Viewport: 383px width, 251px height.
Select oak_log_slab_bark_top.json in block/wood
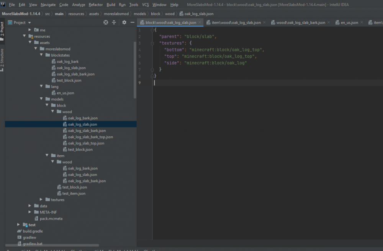click(x=90, y=137)
